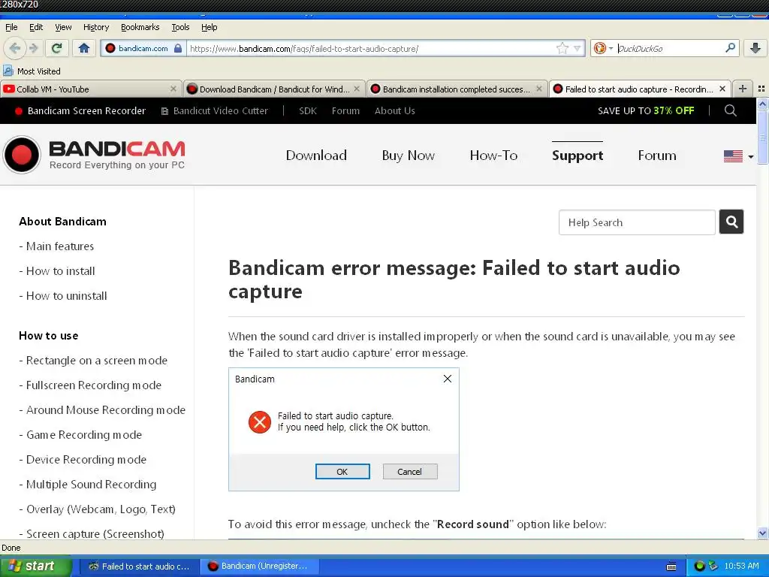Open the How-To navigation link
Viewport: 769px width, 577px height.
click(493, 156)
